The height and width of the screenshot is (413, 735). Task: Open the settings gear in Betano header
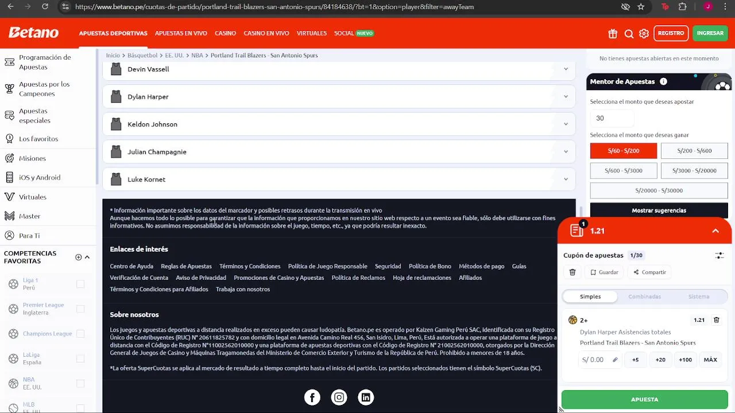644,33
